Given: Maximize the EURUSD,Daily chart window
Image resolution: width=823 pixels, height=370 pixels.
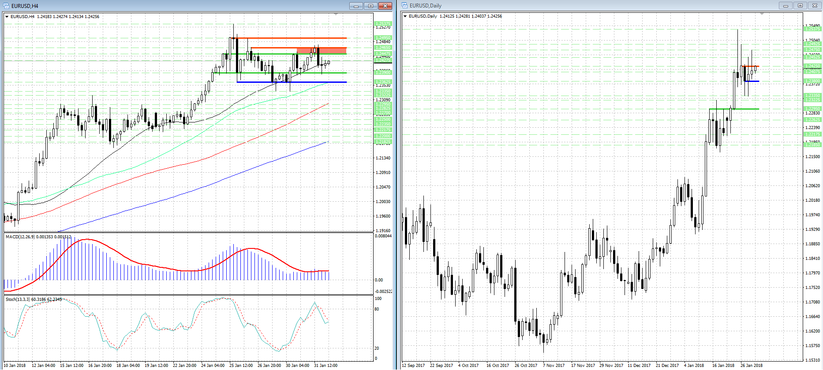Looking at the screenshot, I should pyautogui.click(x=800, y=6).
